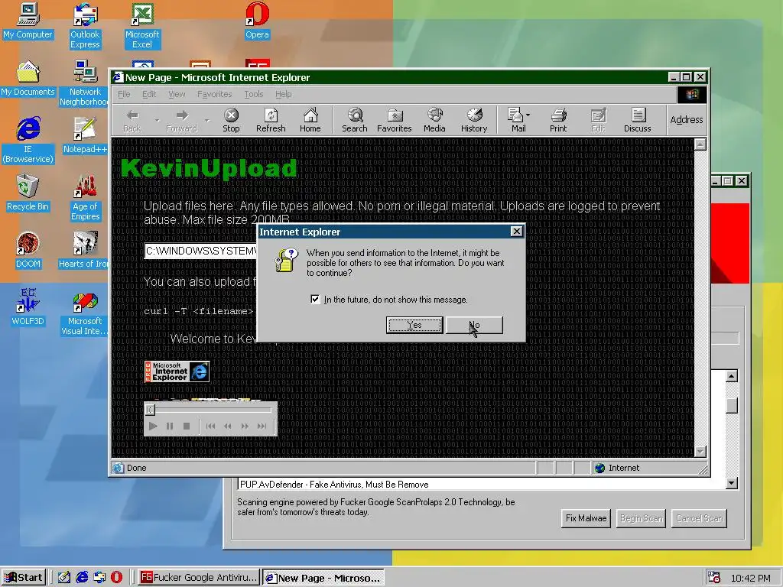Open the Recycle Bin icon
Viewport: 783px width, 587px height.
pos(28,193)
